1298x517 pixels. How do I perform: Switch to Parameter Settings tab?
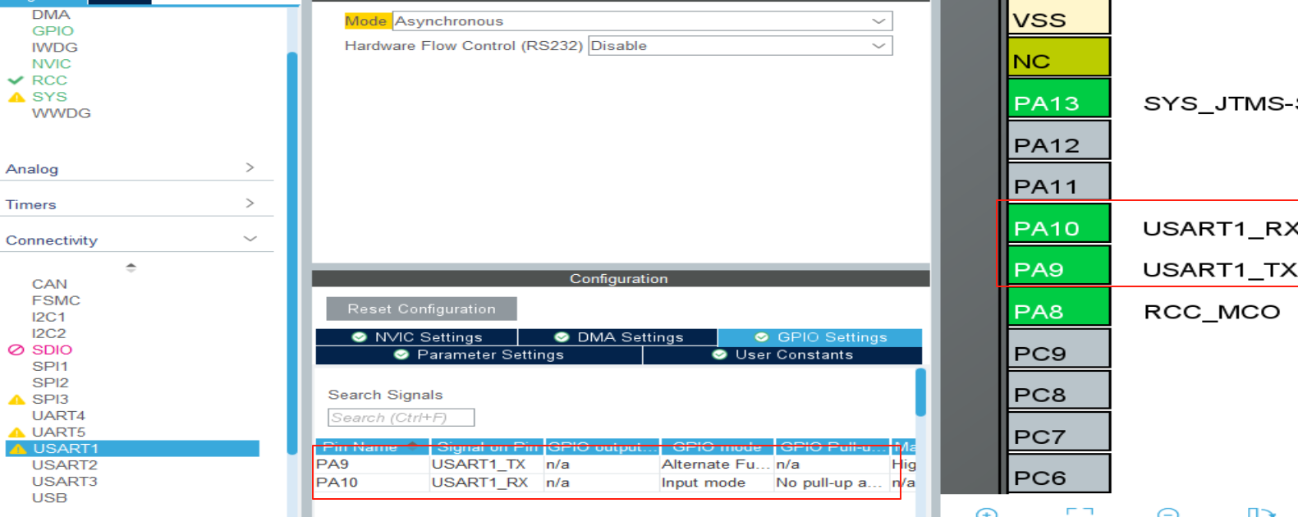point(479,355)
